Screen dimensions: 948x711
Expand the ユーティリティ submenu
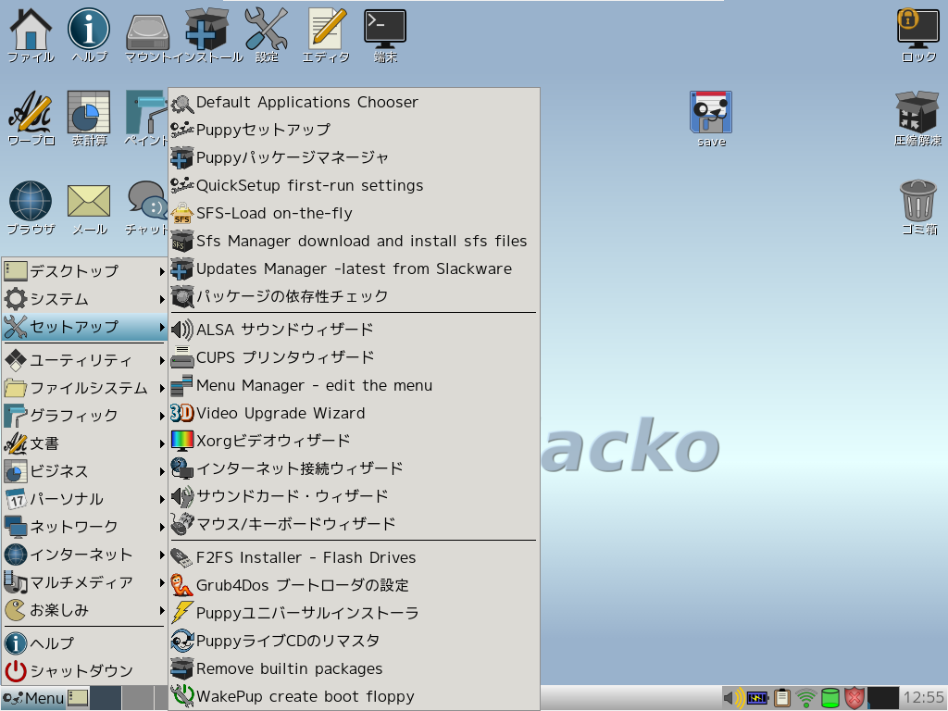[x=84, y=360]
